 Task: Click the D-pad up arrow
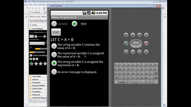(136, 40)
